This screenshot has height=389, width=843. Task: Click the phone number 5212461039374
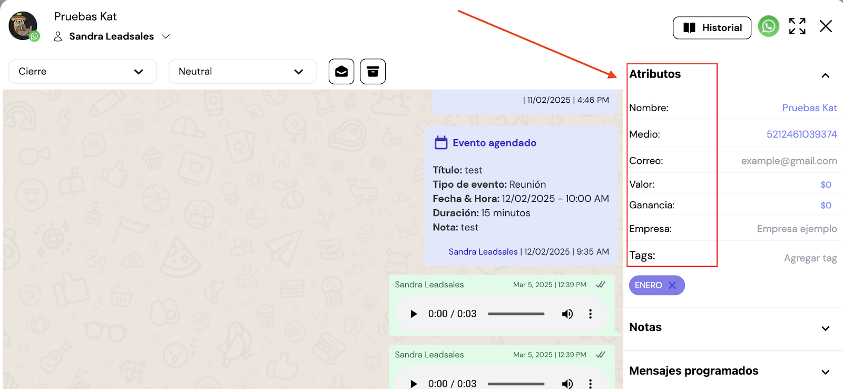[801, 134]
